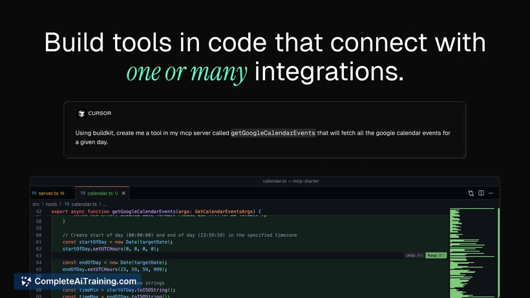The width and height of the screenshot is (530, 298).
Task: Click the line 62 setUTCHours code
Action: [x=111, y=249]
